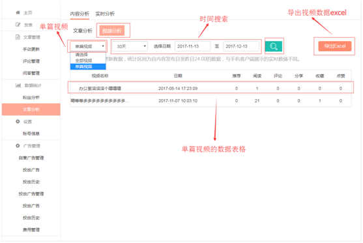Screen dimensions: 363x243
Task: Click the 阅读 value 21
Action: (x=257, y=101)
